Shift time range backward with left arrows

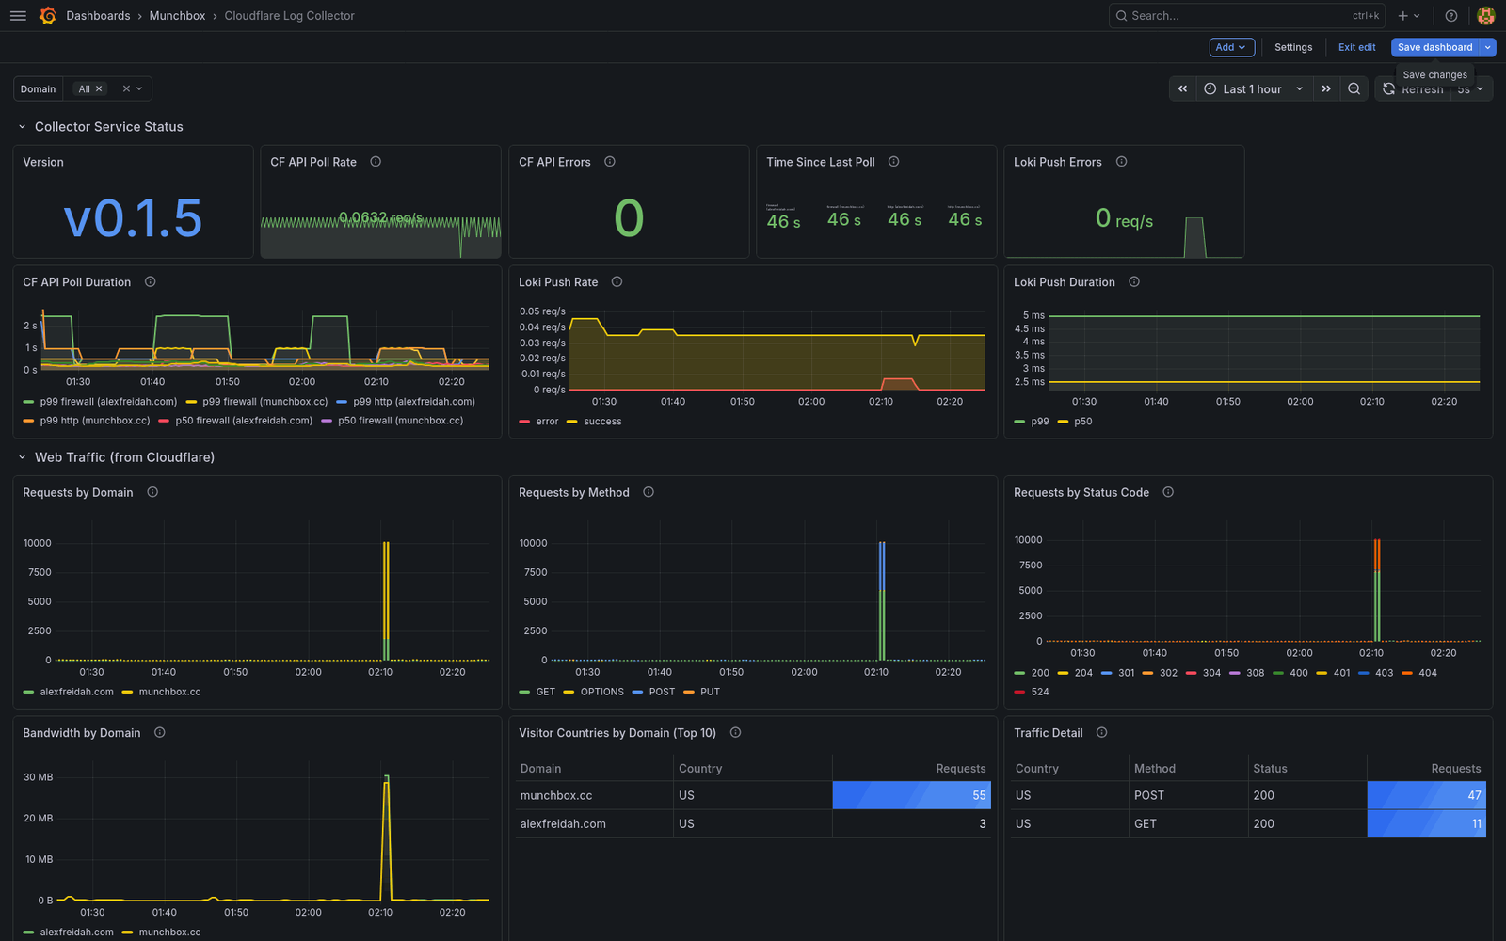coord(1183,88)
